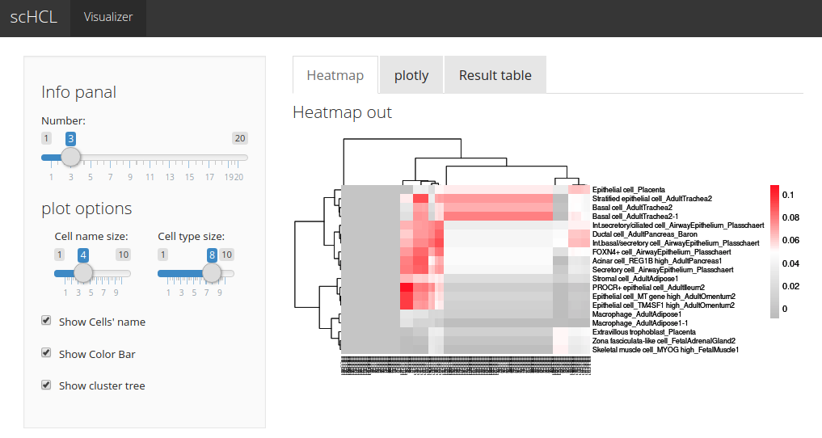Screen dimensions: 822x438
Task: Click the Cell name size slider handle
Action: pos(83,273)
